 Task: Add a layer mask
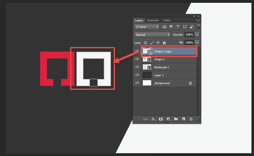pyautogui.click(x=161, y=119)
